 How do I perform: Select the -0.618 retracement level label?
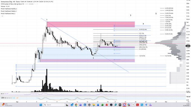143,29
